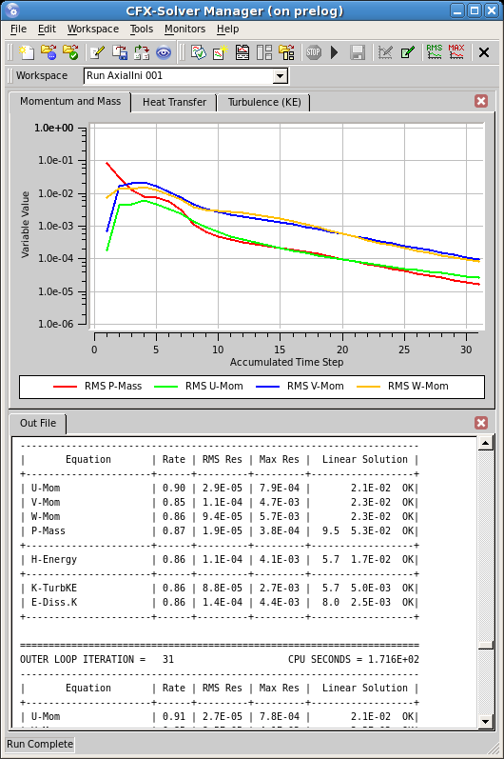504x759 pixels.
Task: Click the STOP Current Run button
Action: (x=314, y=51)
